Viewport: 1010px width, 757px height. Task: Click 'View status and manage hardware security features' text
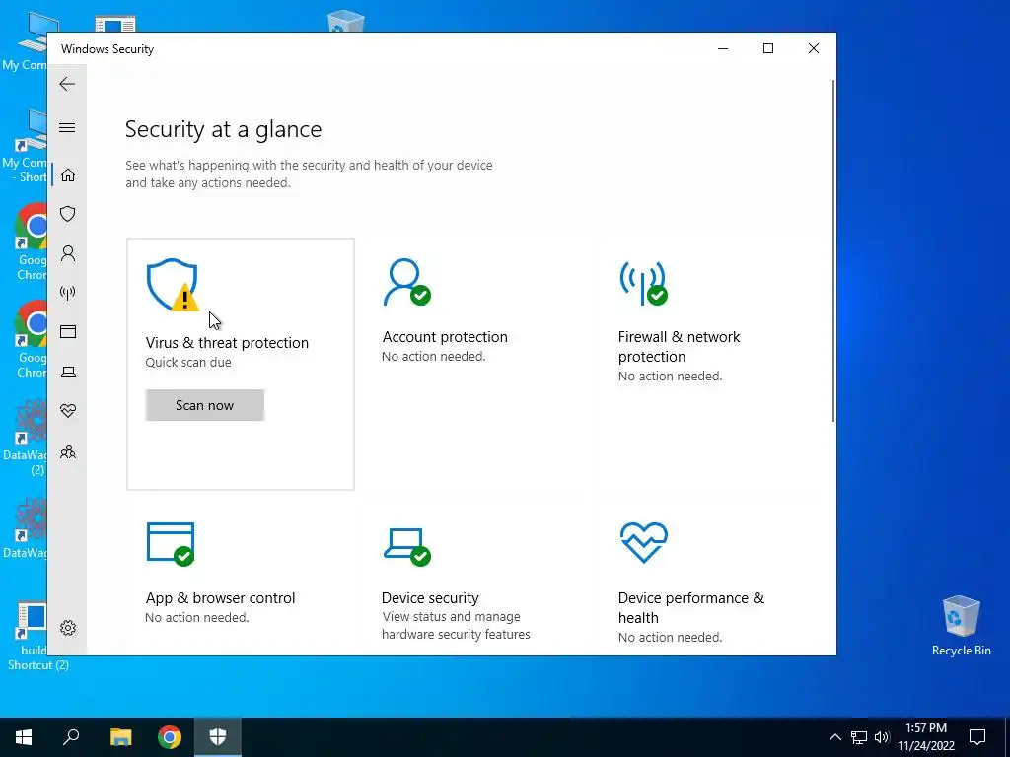(x=456, y=626)
